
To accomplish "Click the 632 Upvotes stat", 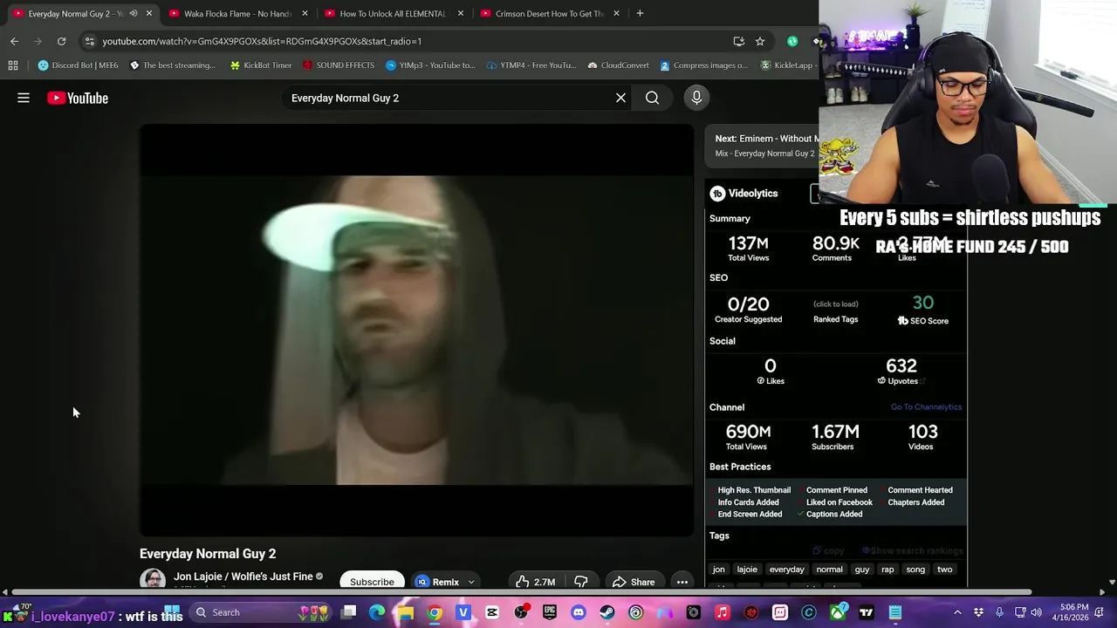I will pos(901,371).
